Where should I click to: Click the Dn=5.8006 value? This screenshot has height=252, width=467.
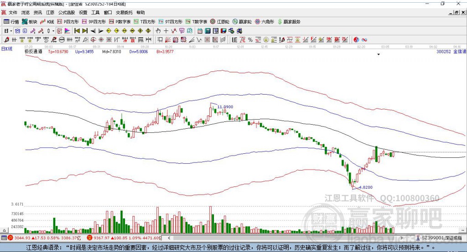139,51
